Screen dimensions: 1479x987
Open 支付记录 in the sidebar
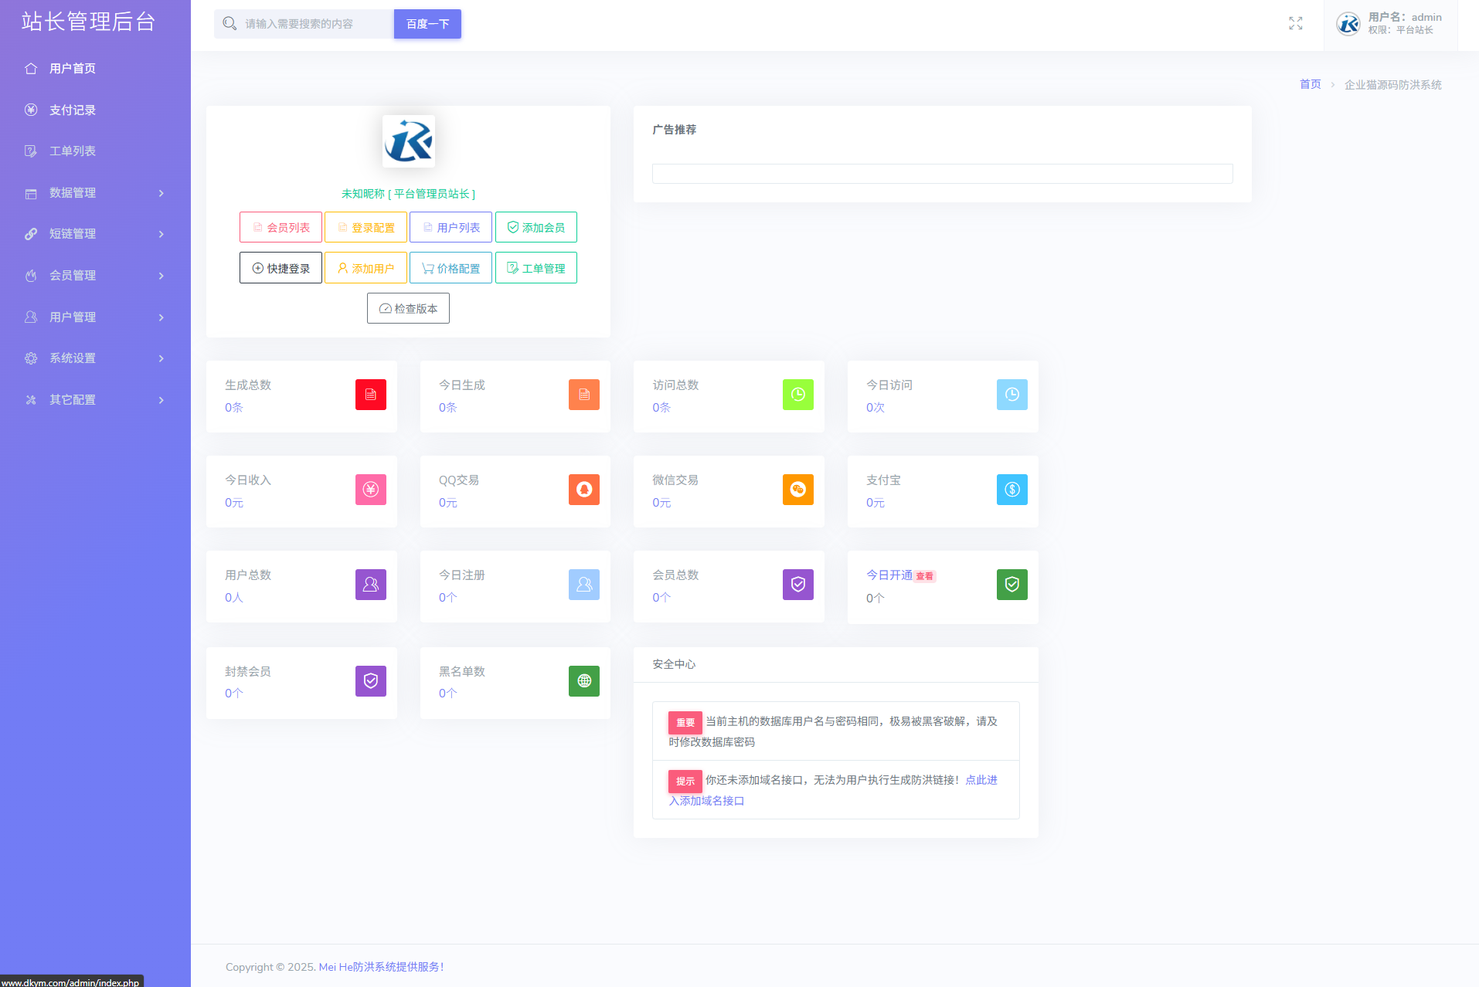[x=73, y=110]
